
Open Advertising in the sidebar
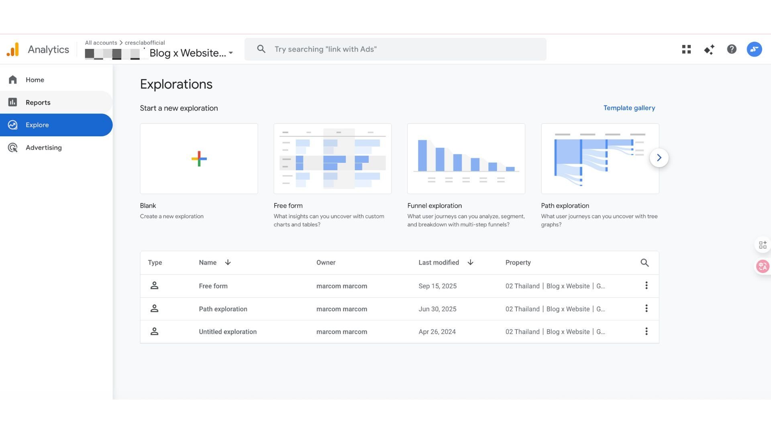(43, 148)
